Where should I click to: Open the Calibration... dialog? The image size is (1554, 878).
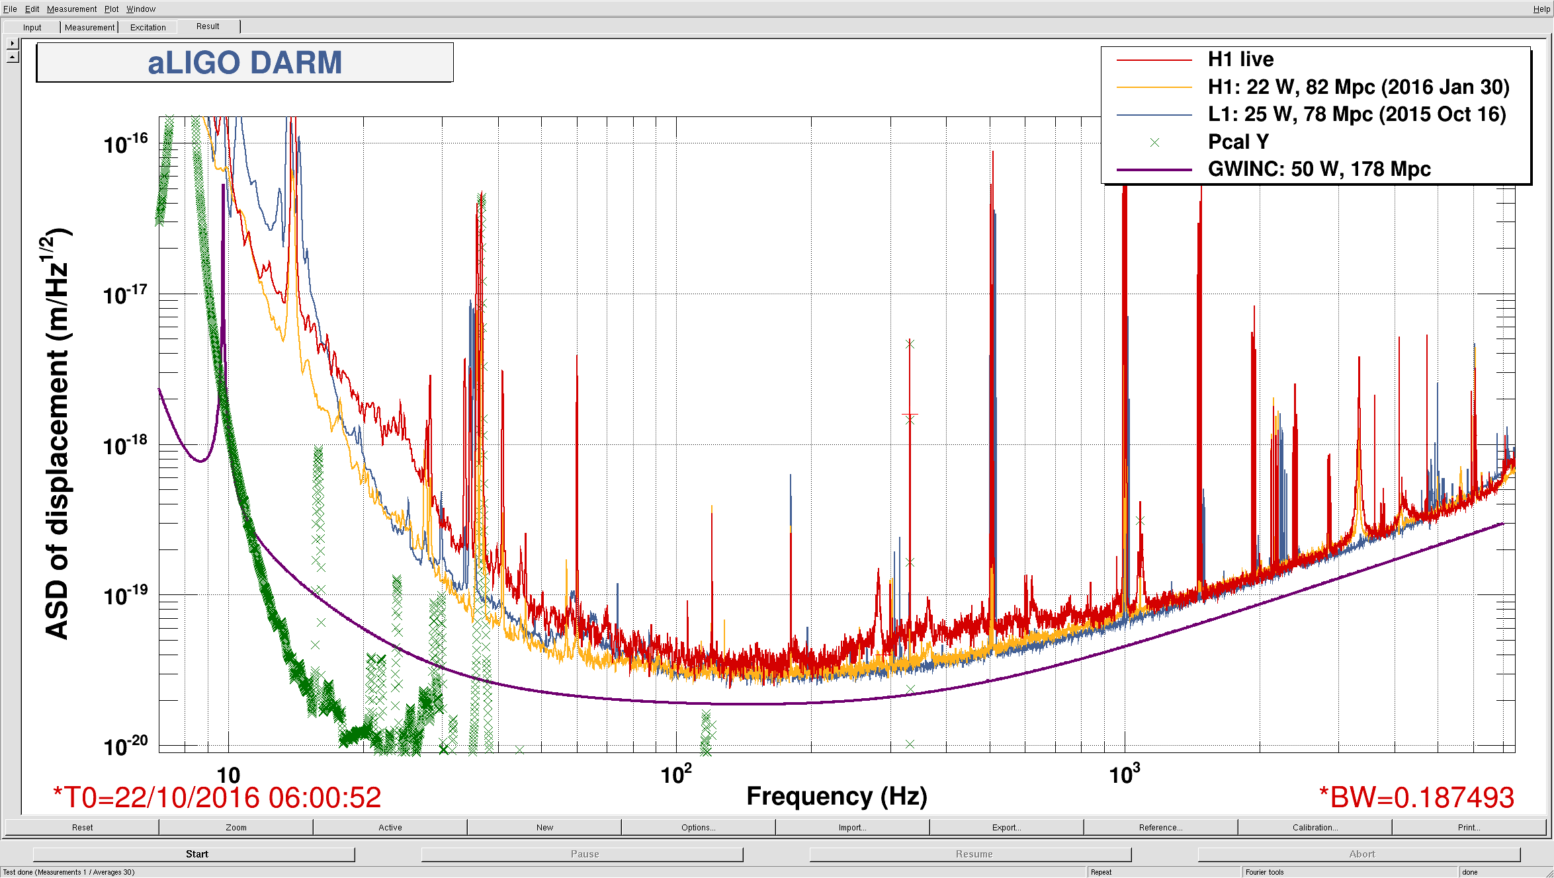point(1315,827)
